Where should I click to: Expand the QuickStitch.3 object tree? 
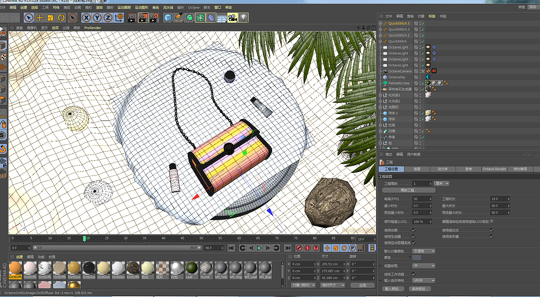click(380, 24)
